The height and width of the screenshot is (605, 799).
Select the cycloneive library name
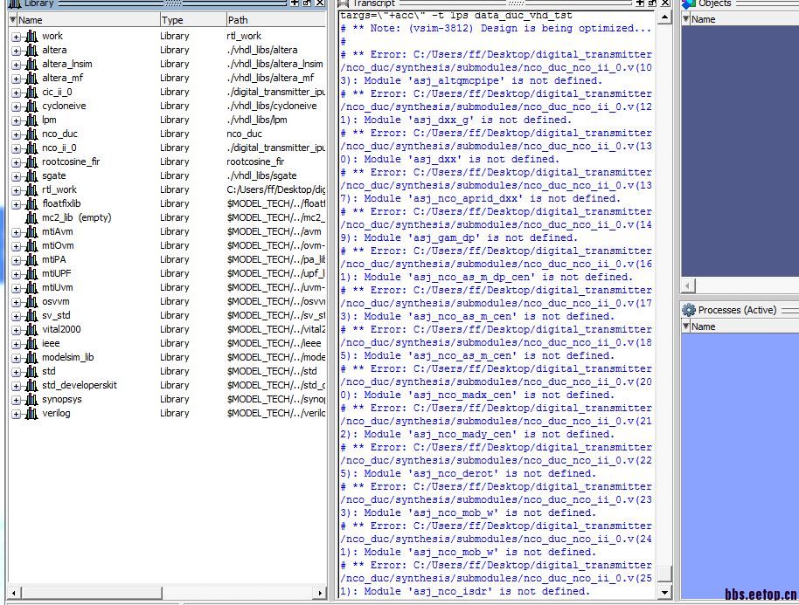point(64,106)
